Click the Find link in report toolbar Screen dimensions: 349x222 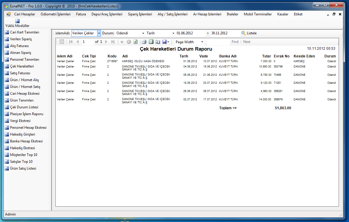pos(235,42)
